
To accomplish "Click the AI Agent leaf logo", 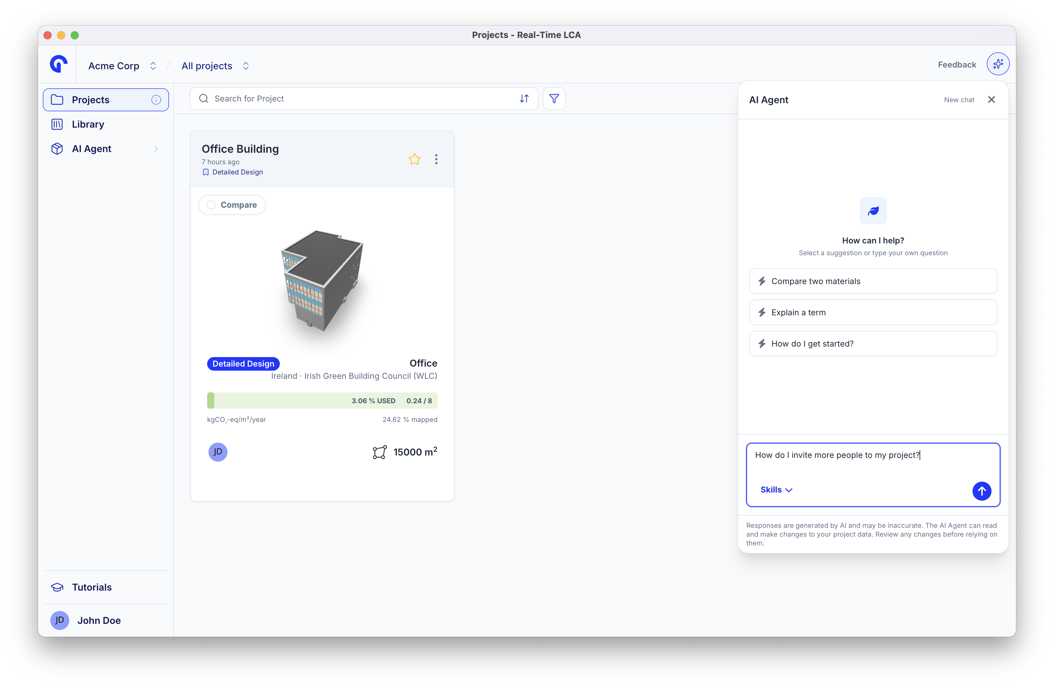I will pos(873,211).
